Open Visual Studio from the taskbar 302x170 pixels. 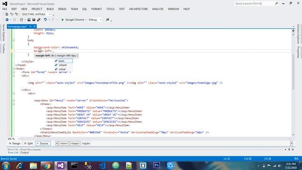[61, 166]
